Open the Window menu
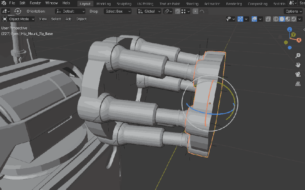Viewport: 305px width, 190px height. pyautogui.click(x=51, y=3)
